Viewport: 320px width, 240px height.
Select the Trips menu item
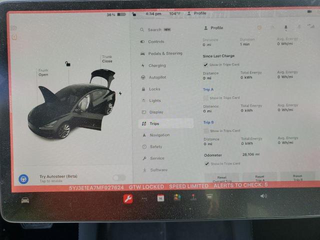click(166, 123)
